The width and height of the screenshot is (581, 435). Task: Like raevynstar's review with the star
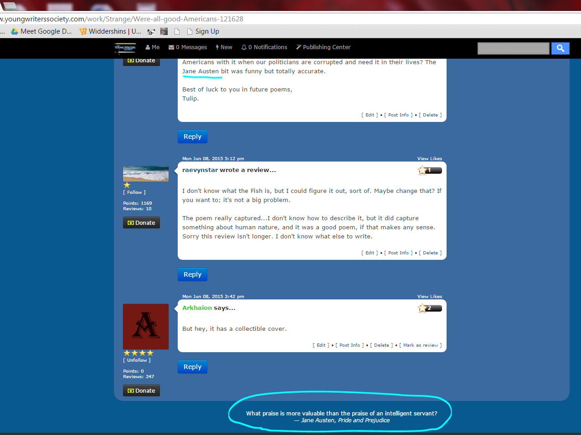(x=422, y=170)
